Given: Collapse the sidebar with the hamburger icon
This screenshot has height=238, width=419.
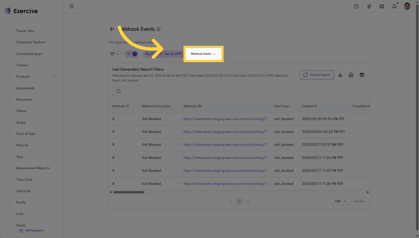Looking at the screenshot, I should [x=72, y=6].
